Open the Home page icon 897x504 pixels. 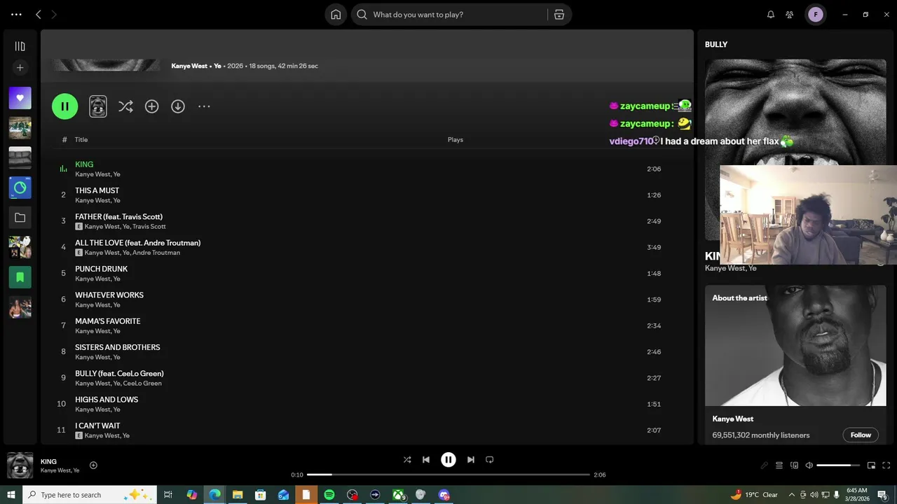click(x=336, y=15)
